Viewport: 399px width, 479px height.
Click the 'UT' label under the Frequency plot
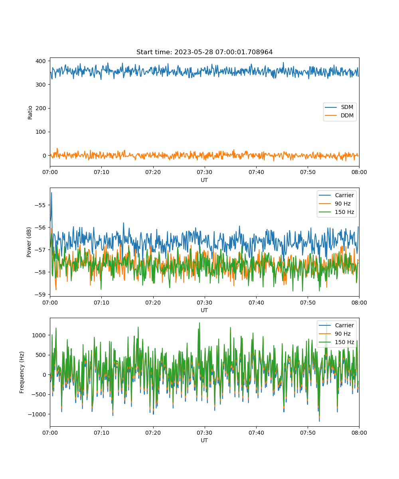click(204, 441)
